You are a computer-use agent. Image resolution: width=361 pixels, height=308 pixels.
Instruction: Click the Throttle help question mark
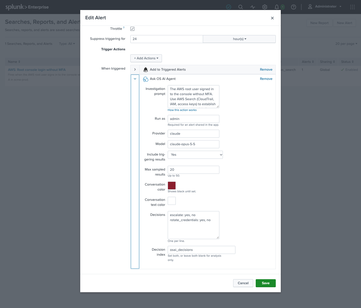click(124, 28)
